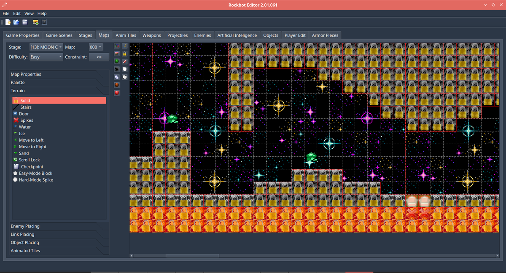The height and width of the screenshot is (273, 506).
Task: Open the Stage dropdown showing MOON C
Action: (46, 47)
